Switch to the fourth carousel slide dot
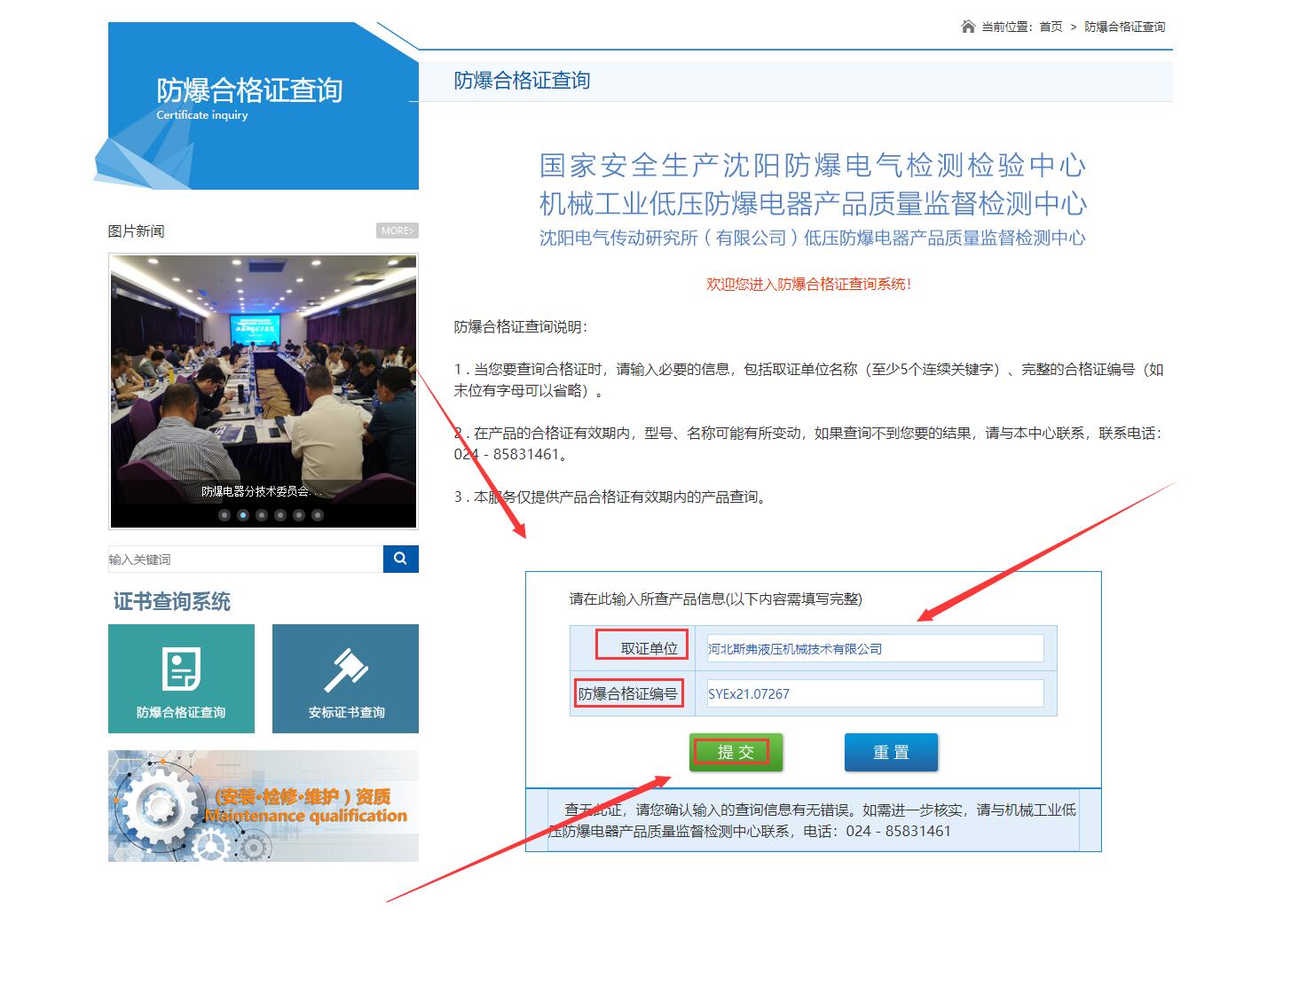The width and height of the screenshot is (1291, 986). (280, 515)
